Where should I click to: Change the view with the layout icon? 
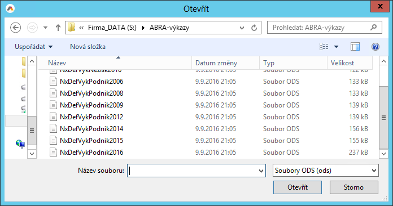324,47
